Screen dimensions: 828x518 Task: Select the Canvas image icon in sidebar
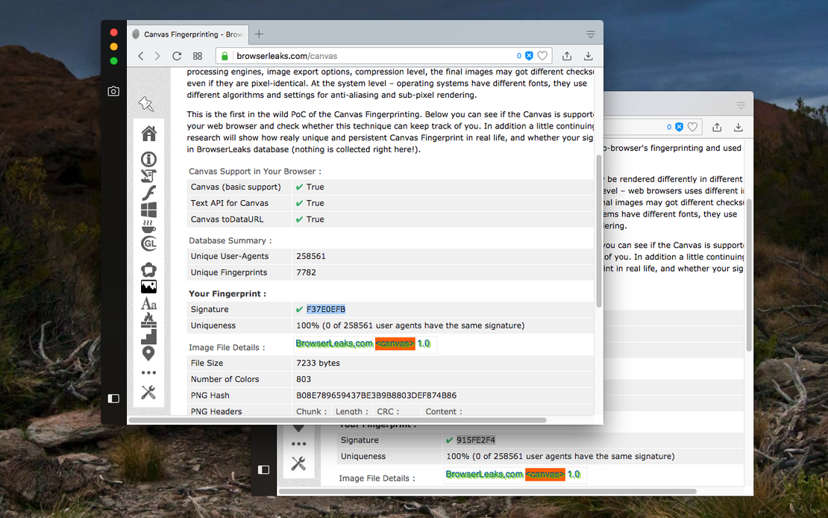coord(148,287)
